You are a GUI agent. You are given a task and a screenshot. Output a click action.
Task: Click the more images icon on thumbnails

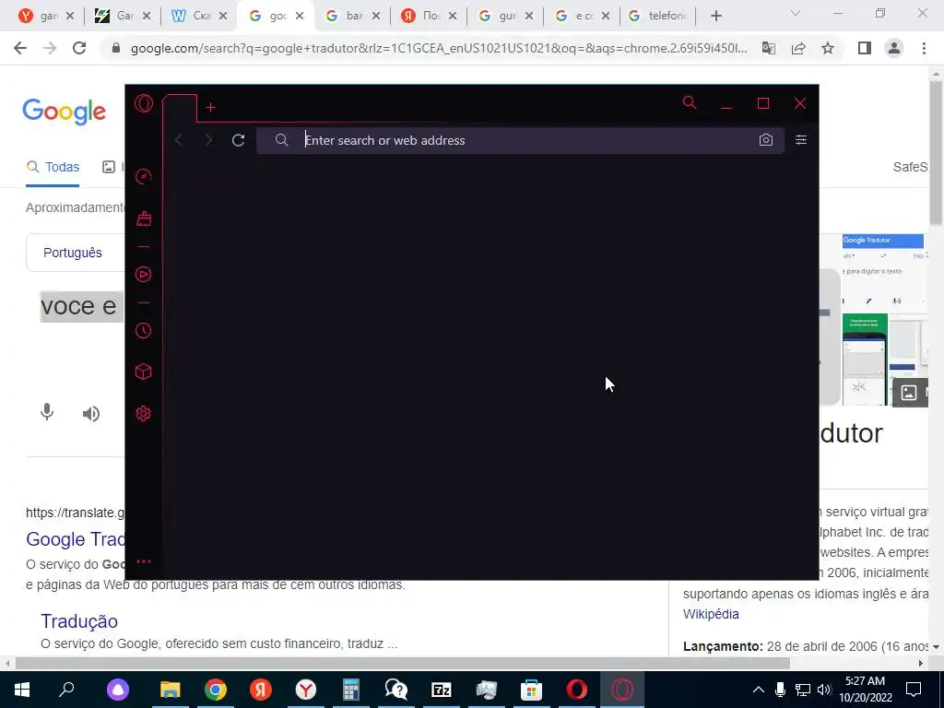point(909,393)
